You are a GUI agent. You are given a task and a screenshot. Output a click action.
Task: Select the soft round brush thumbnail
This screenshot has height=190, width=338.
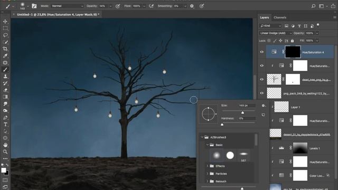(x=217, y=155)
